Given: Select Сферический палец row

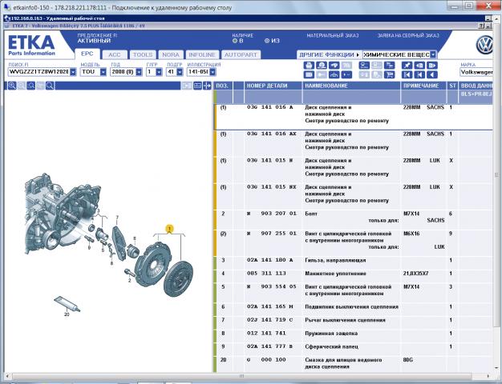Looking at the screenshot, I should (x=353, y=346).
